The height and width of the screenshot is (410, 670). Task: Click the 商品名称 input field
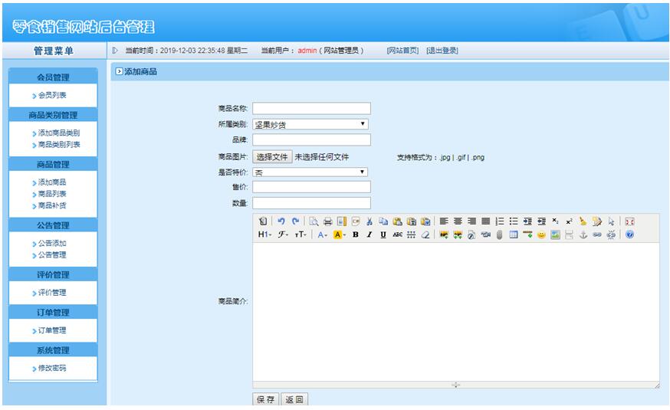click(311, 109)
